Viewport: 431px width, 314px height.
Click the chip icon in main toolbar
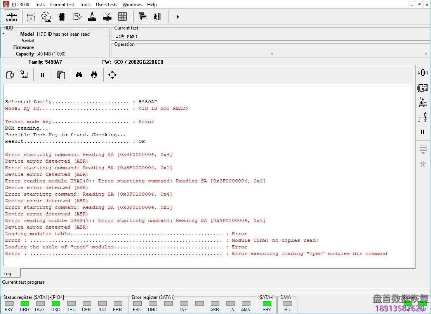(x=61, y=17)
